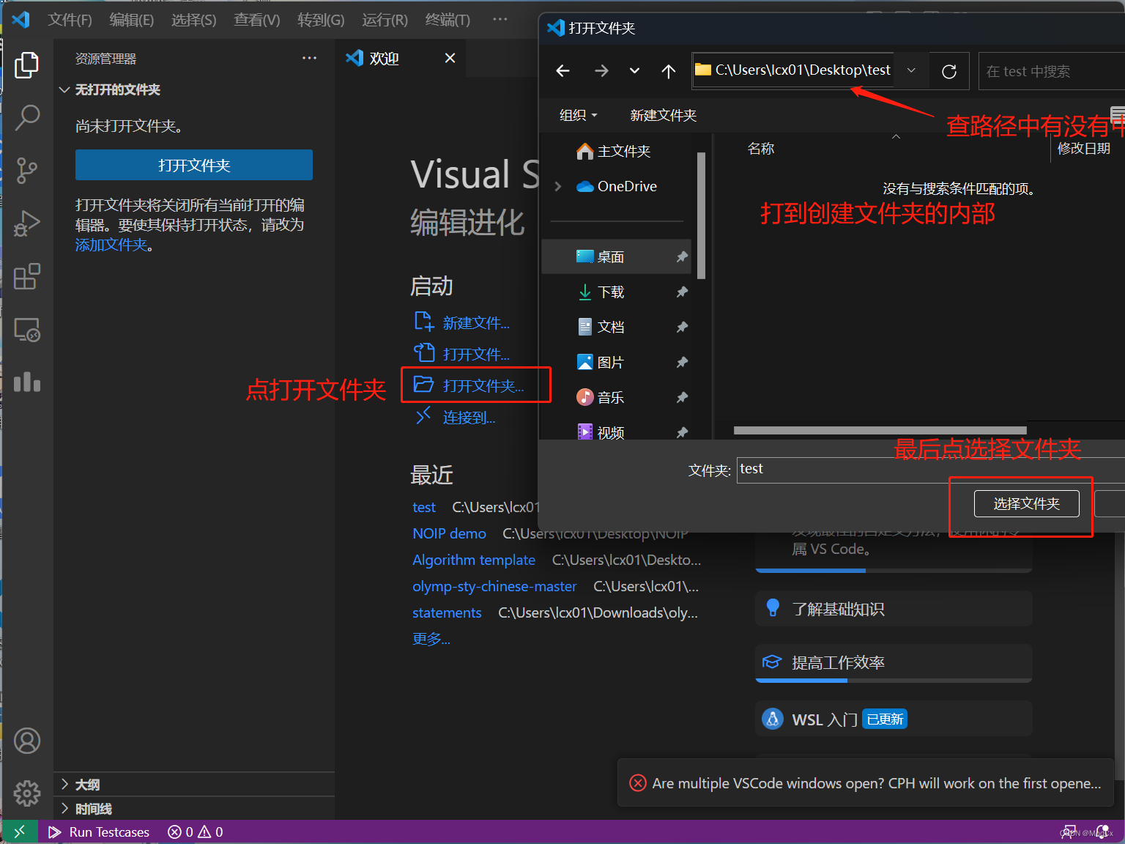Open the 文件(F) menu

pos(70,20)
